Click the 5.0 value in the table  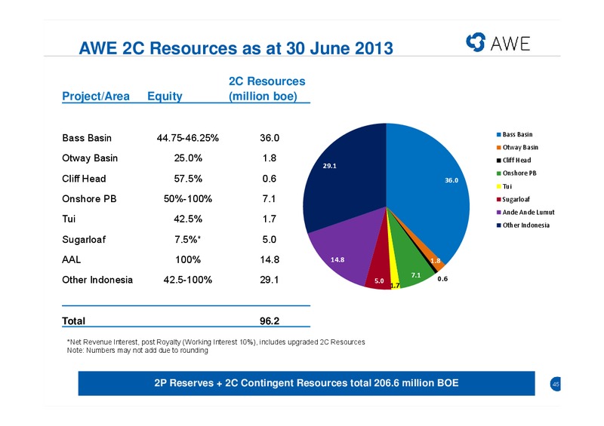tap(270, 239)
